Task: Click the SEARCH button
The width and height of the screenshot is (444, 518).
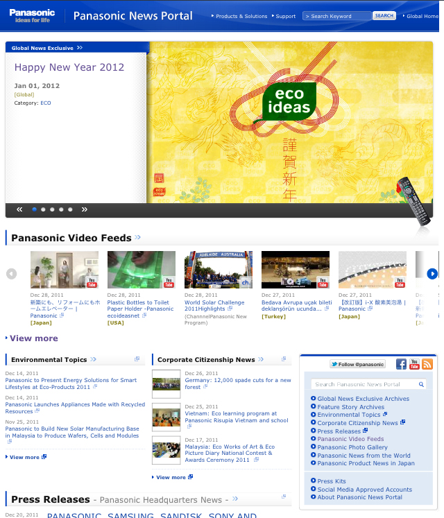Action: (x=384, y=15)
